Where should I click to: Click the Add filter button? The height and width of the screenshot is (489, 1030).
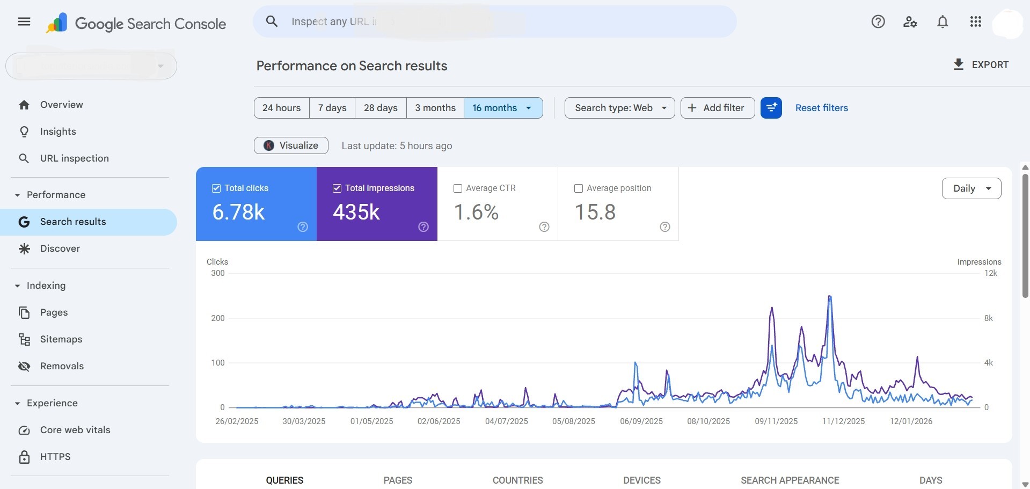[717, 107]
